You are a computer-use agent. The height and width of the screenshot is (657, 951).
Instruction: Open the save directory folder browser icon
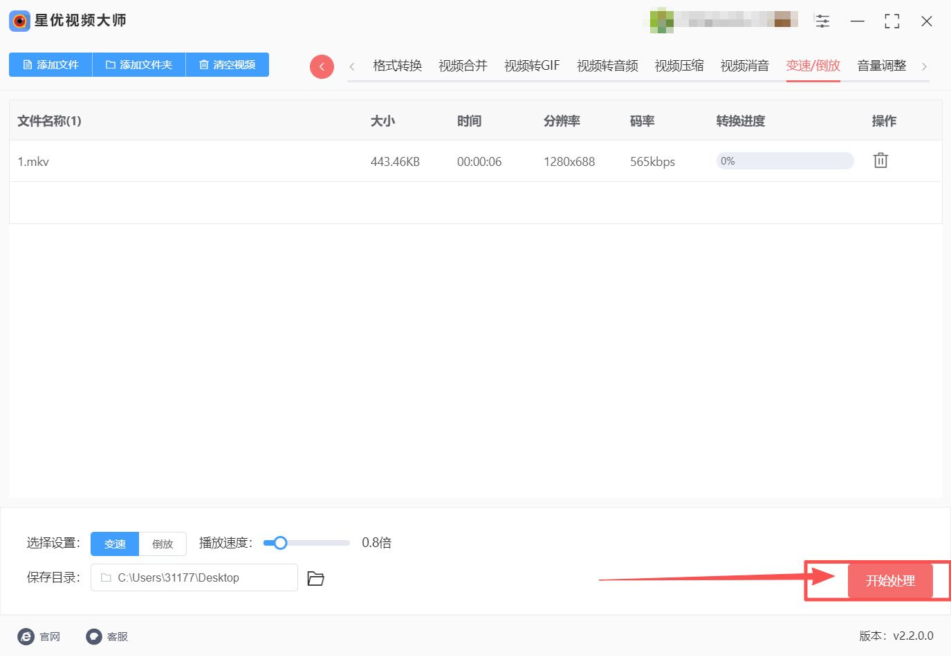coord(315,578)
